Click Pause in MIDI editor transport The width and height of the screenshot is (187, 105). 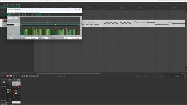pos(13,38)
